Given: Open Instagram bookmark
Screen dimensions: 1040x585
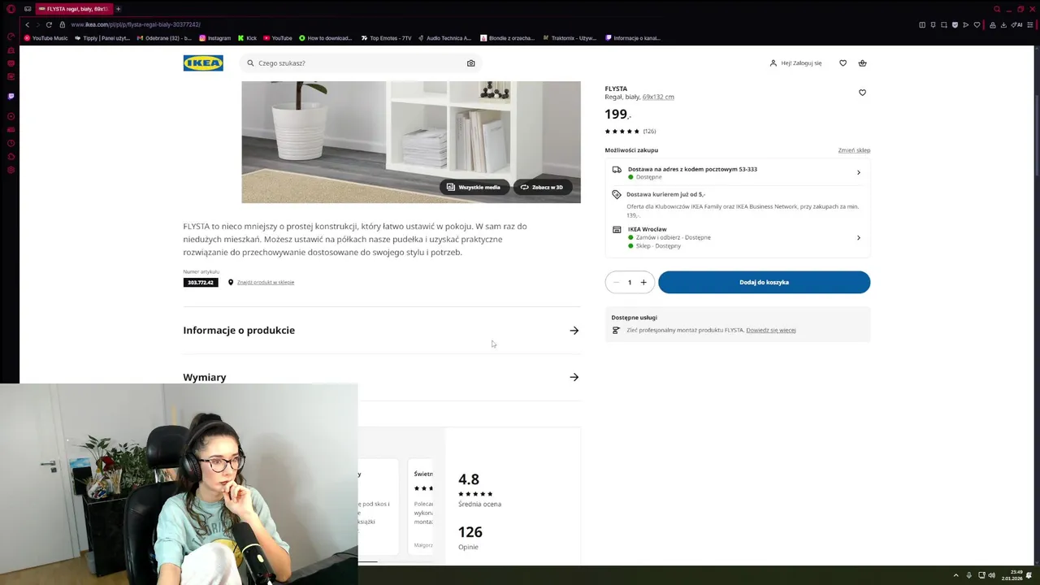Looking at the screenshot, I should (214, 38).
